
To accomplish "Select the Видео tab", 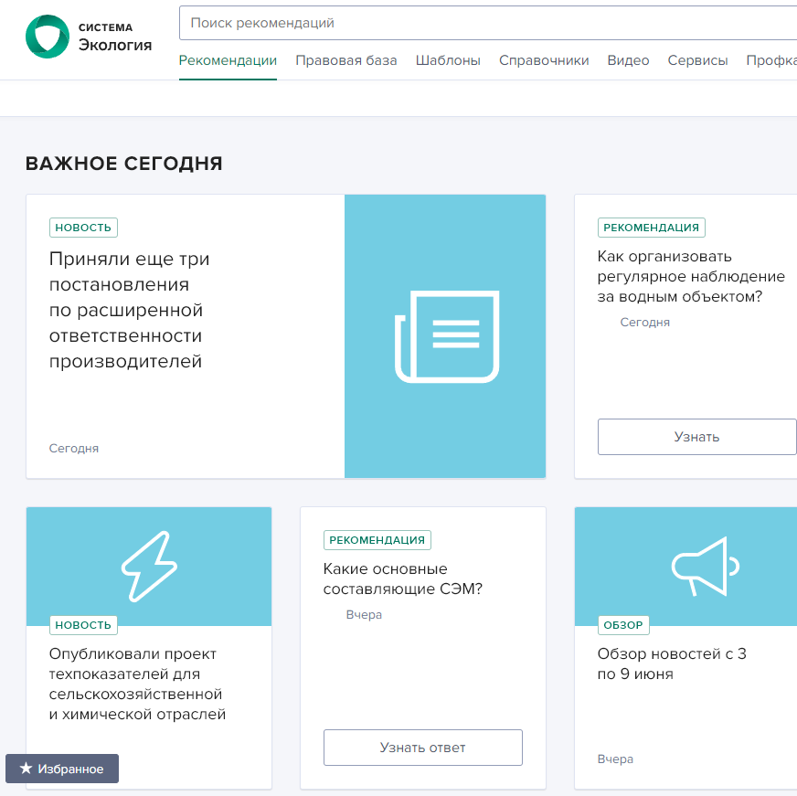I will [x=628, y=61].
